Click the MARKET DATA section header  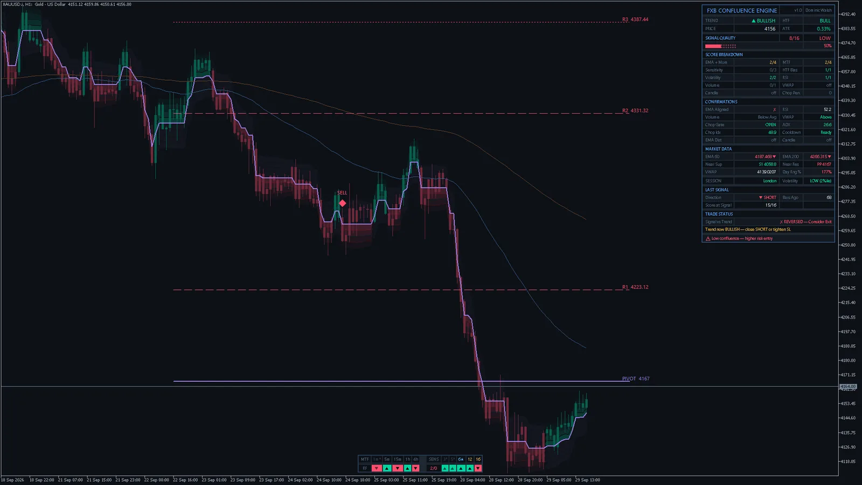pos(719,149)
